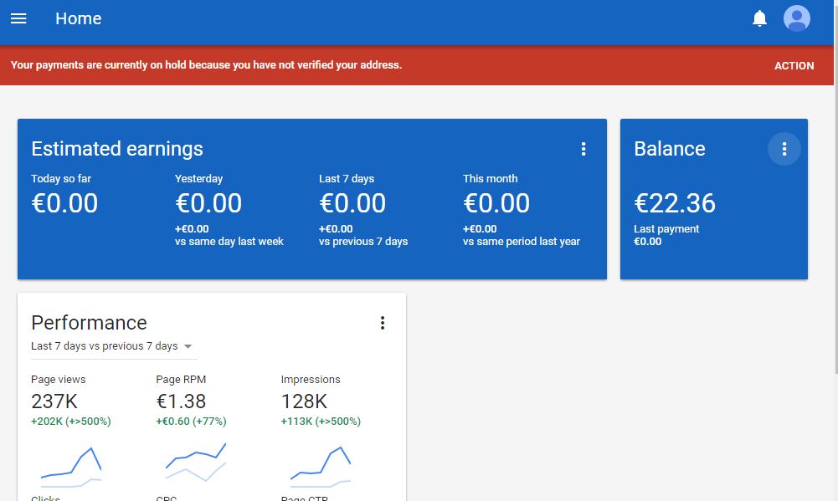Open Performance card options menu

click(383, 323)
